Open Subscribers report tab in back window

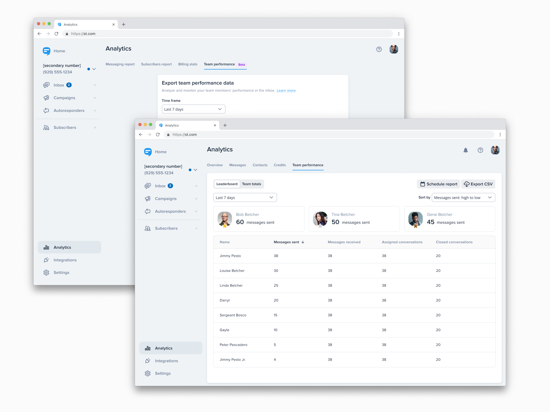[x=156, y=64]
